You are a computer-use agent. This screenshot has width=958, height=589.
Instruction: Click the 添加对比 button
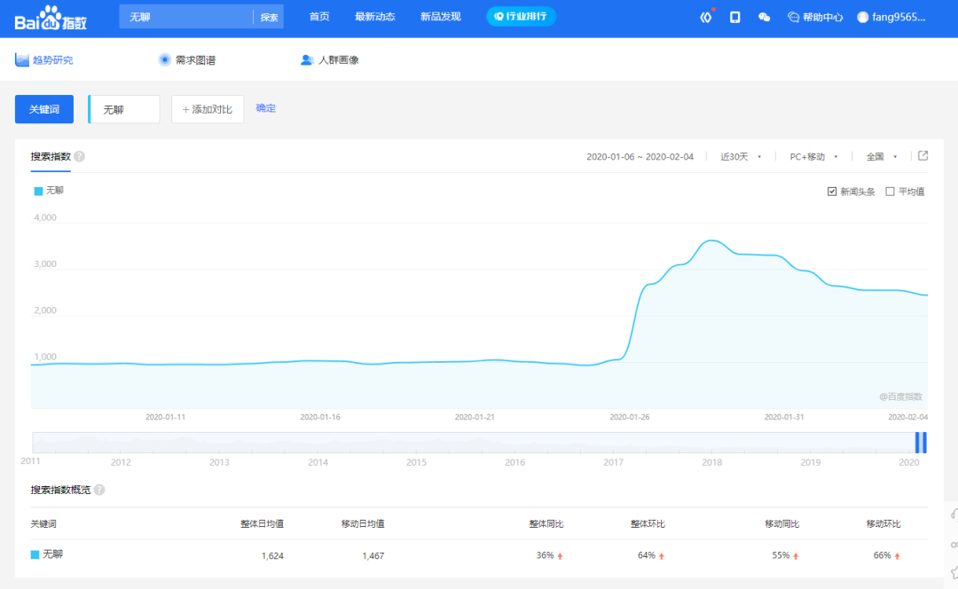click(208, 109)
